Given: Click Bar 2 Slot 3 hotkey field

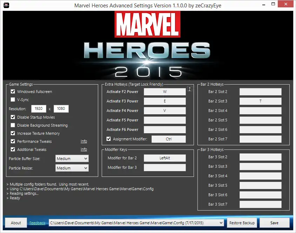Looking at the screenshot, I should (x=261, y=101).
